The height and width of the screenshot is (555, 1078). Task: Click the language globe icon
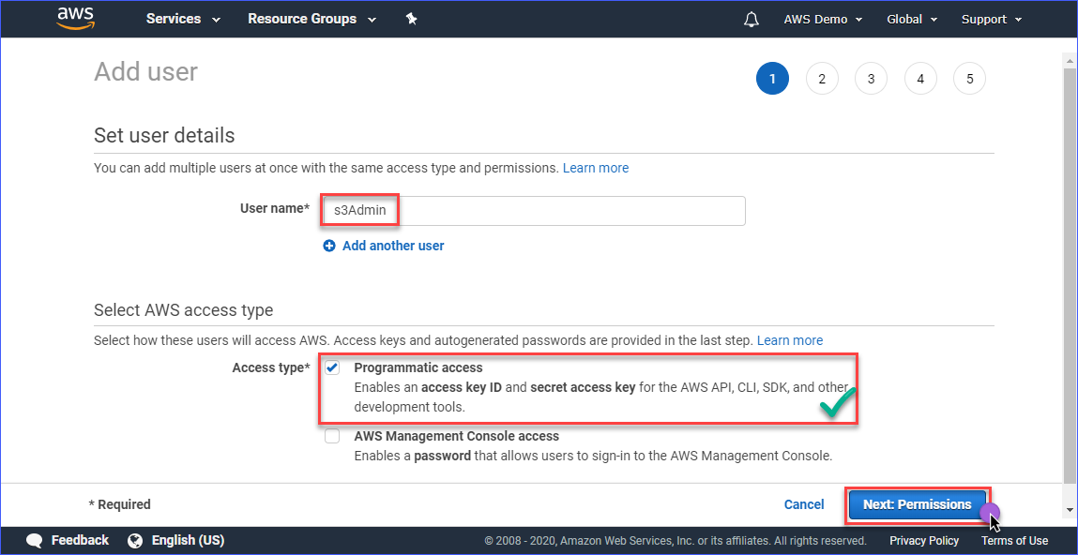(133, 540)
